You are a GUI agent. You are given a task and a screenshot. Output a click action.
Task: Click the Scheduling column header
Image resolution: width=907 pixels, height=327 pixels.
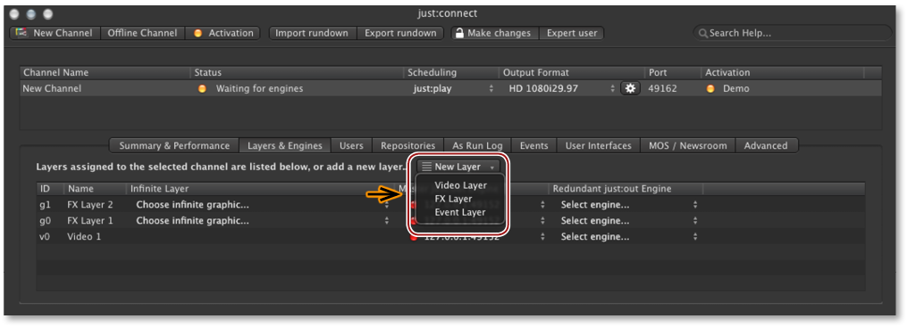click(452, 73)
